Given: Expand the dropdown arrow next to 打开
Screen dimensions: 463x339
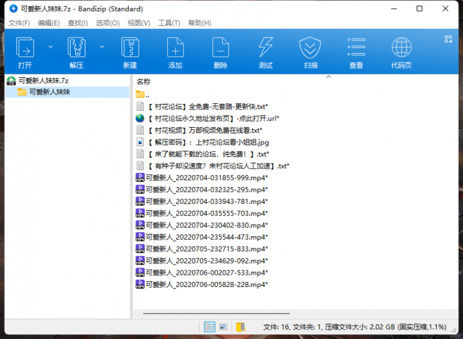Looking at the screenshot, I should point(50,46).
